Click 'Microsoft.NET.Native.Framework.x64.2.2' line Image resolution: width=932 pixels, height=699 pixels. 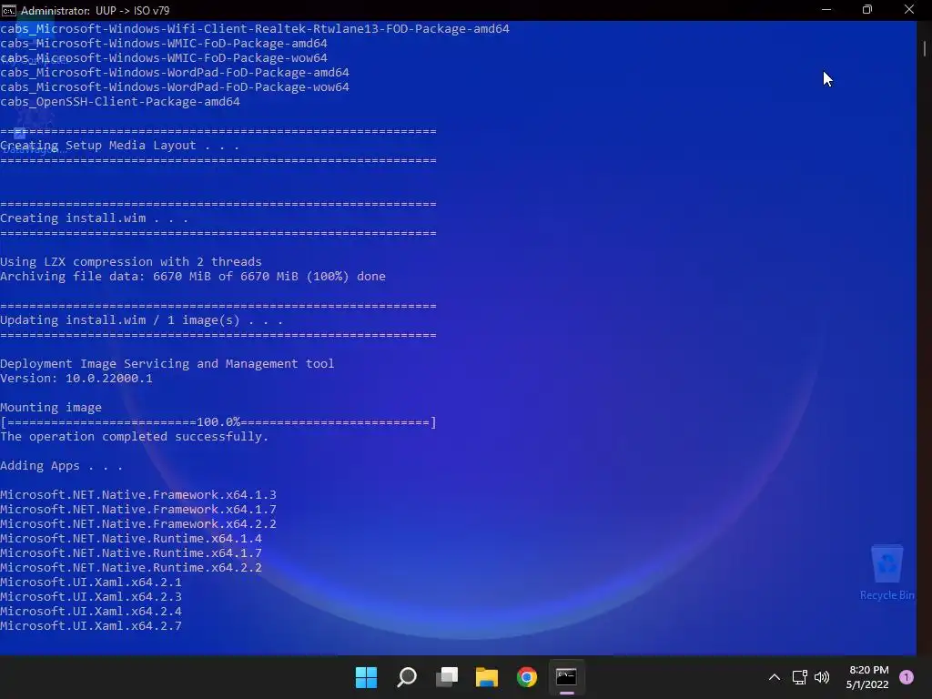coord(138,523)
